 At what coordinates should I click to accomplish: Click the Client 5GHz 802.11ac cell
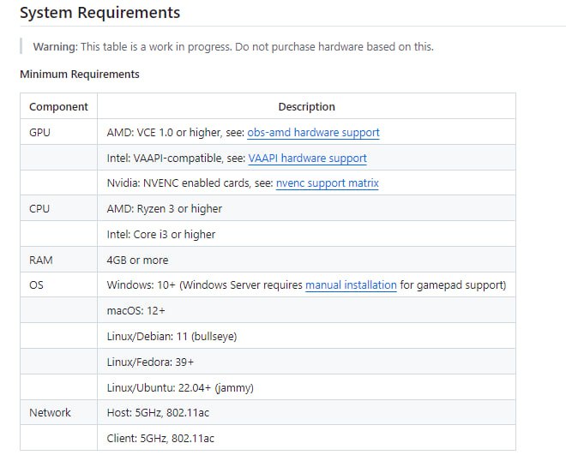pos(160,439)
